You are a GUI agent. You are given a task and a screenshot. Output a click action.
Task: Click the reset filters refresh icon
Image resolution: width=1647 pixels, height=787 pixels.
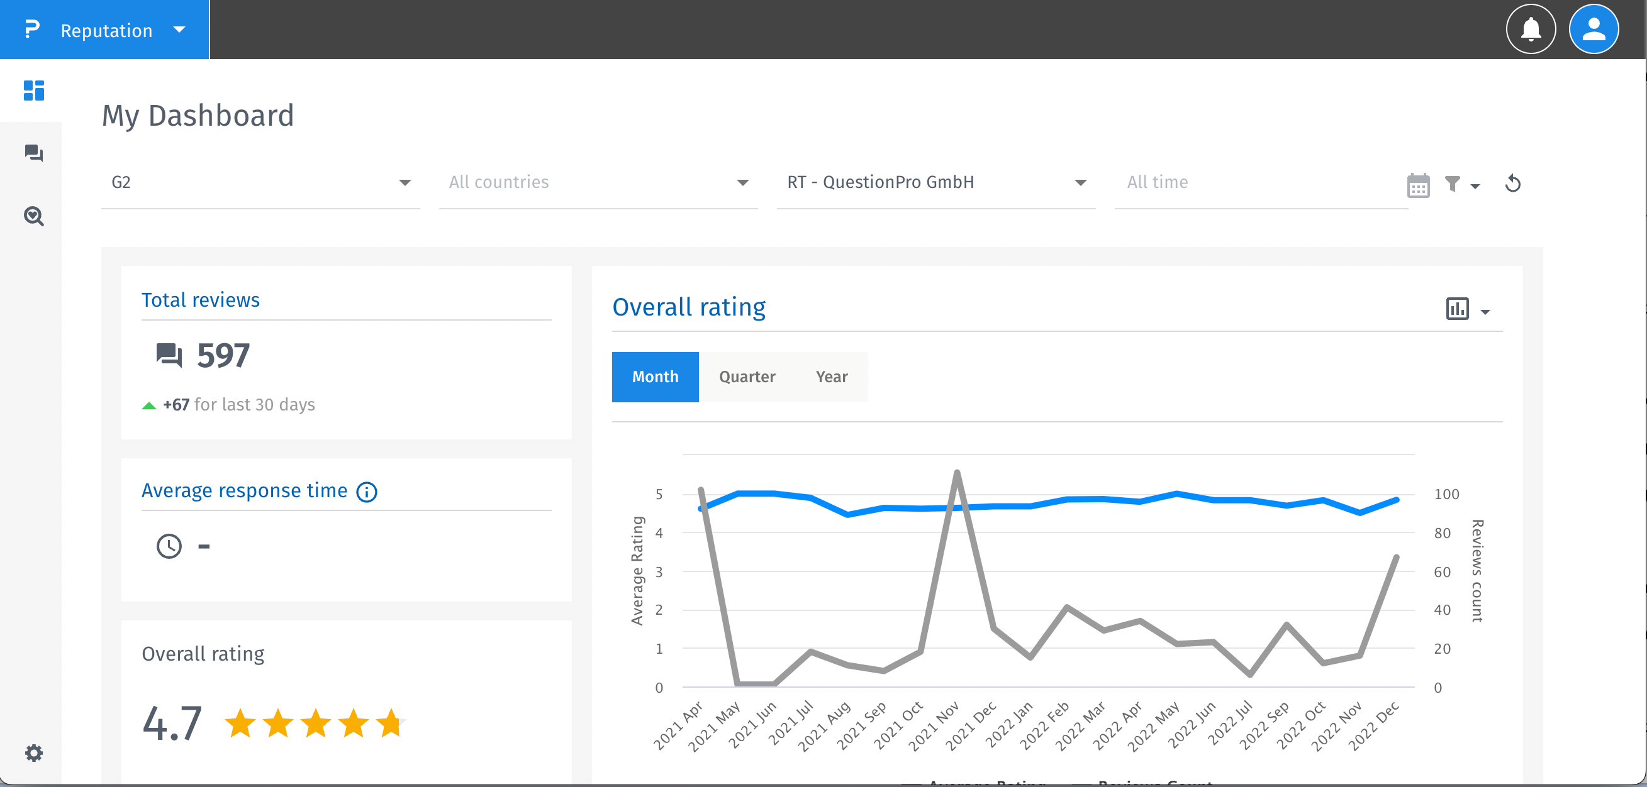pyautogui.click(x=1512, y=184)
